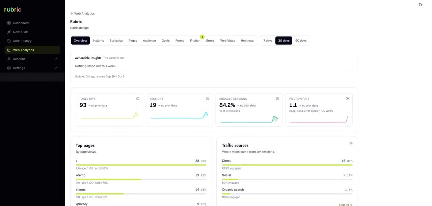Screen dimensions: 432x206
Task: Click the Pageviews value 93
Action: (83, 105)
